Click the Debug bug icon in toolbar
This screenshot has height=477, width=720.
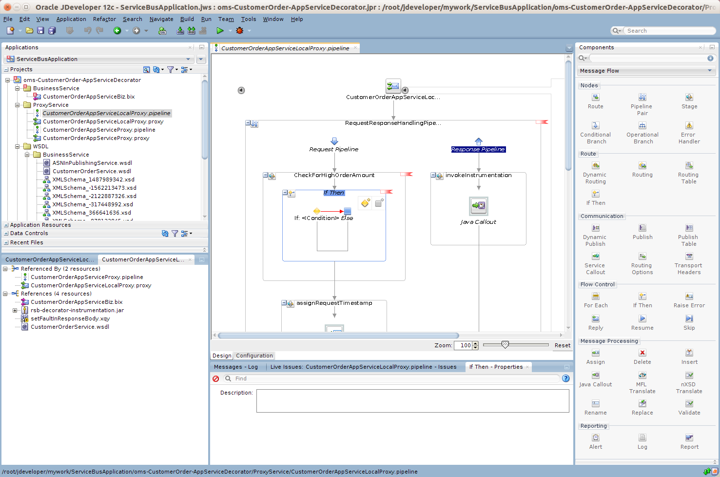[x=239, y=31]
